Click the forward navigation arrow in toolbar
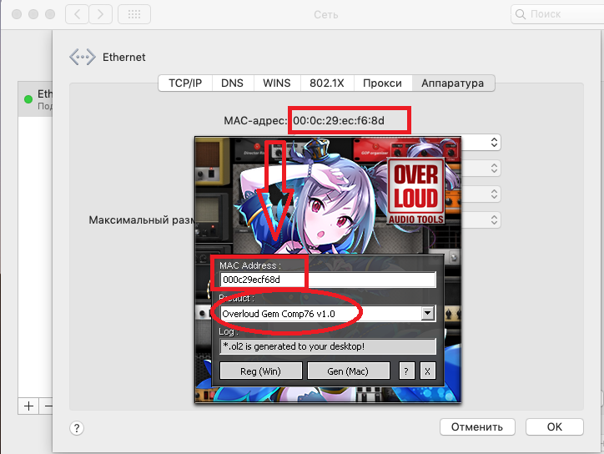Screen dimensions: 604x454 pos(100,14)
